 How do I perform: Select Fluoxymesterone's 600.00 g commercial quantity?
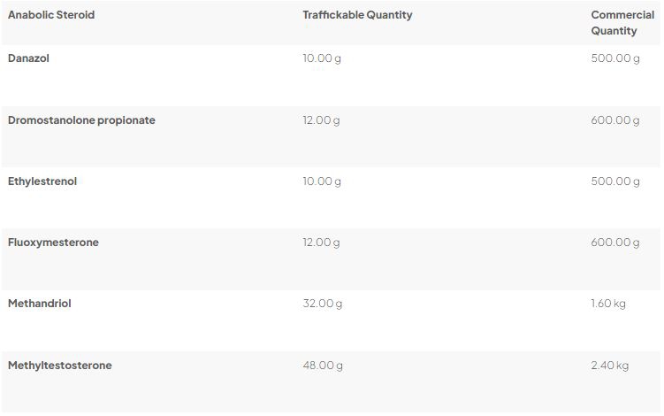615,243
